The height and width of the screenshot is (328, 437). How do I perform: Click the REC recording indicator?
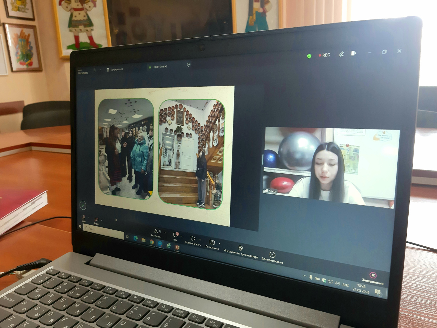pos(324,55)
